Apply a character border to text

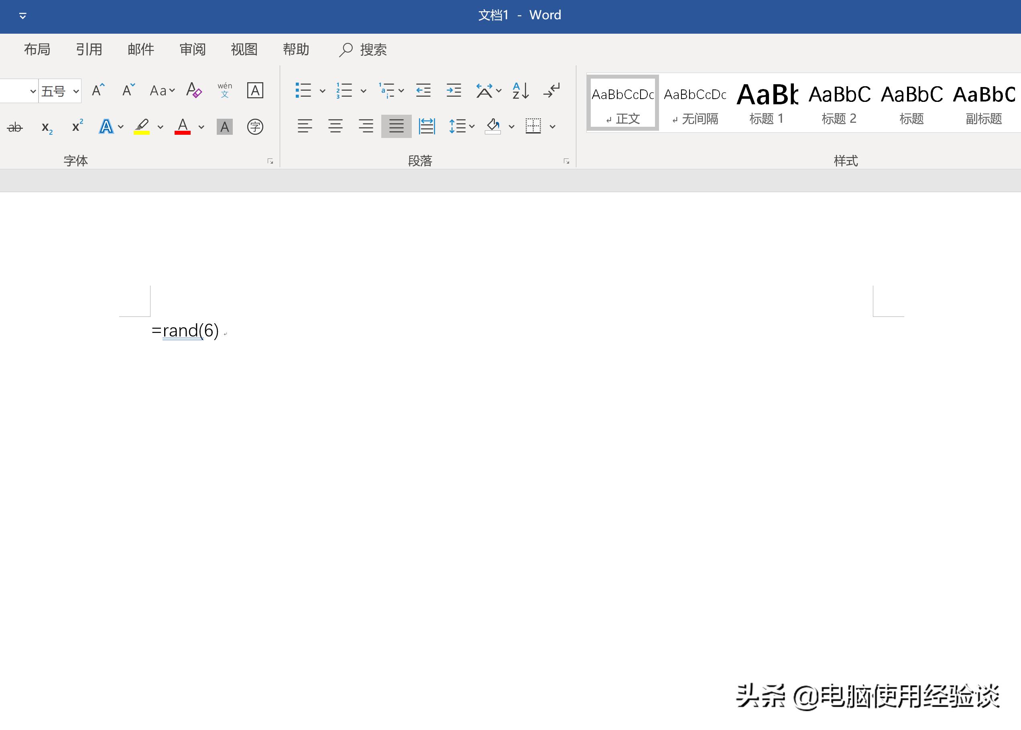coord(255,90)
